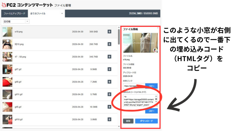Click inside the 埋め込みコード text area
233x131 pixels.
139,100
